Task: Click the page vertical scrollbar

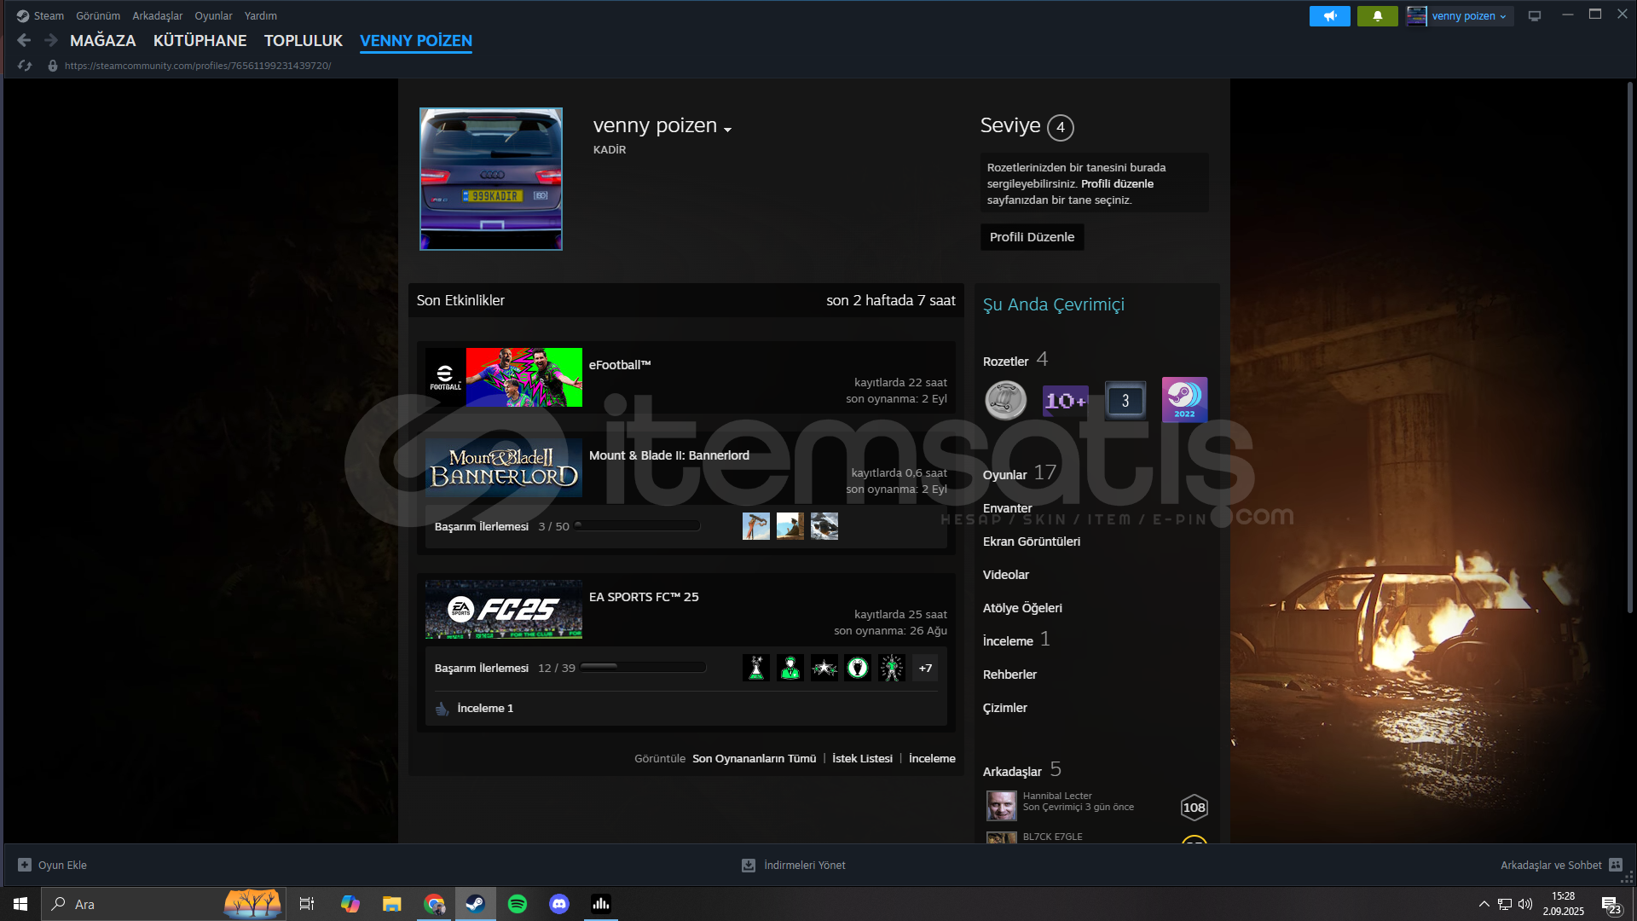Action: point(1629,347)
